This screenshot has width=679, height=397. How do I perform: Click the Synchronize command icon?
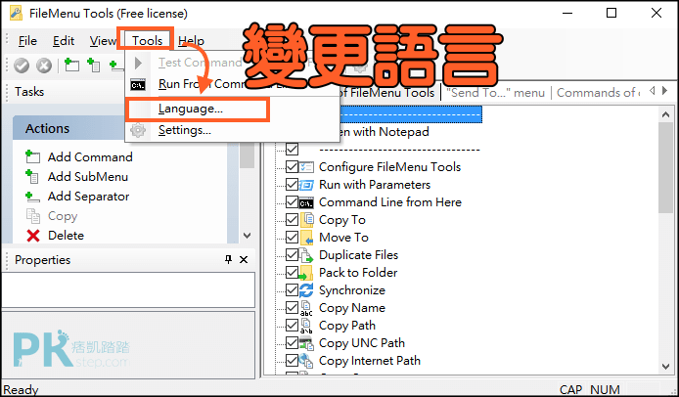(x=306, y=290)
